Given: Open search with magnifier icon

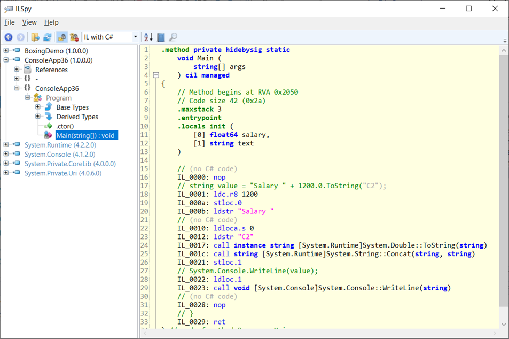Looking at the screenshot, I should point(174,37).
